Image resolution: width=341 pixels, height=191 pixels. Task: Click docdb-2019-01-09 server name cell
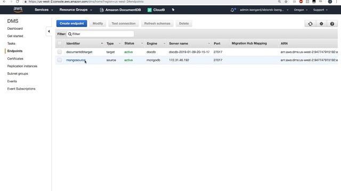tap(189, 52)
